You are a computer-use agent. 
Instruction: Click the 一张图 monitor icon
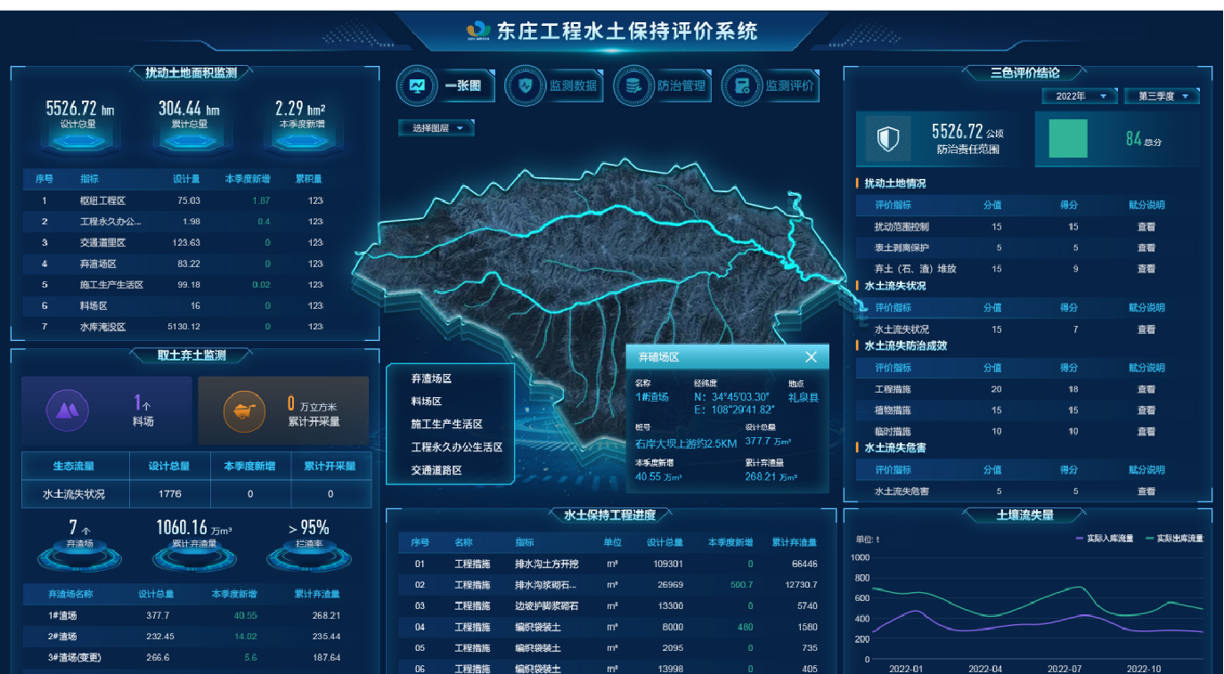tap(417, 86)
